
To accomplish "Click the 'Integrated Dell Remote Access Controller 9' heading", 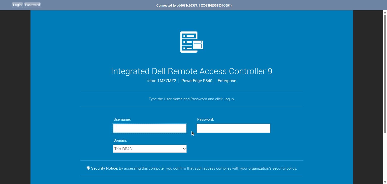I will click(x=192, y=71).
